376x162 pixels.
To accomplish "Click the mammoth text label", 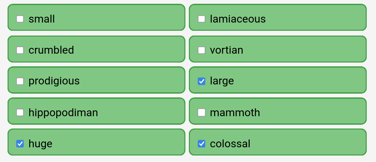I will [235, 112].
